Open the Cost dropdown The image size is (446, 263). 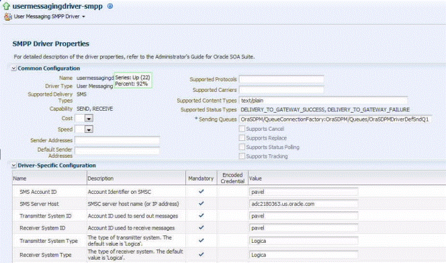point(89,119)
